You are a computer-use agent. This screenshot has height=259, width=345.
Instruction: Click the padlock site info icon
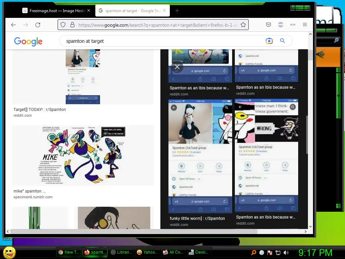click(72, 25)
